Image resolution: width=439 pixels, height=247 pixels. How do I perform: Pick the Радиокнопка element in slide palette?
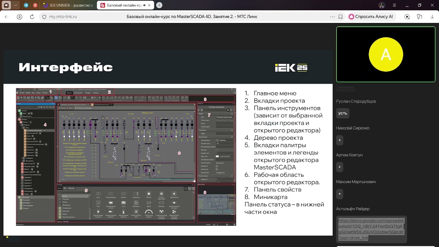174,195
